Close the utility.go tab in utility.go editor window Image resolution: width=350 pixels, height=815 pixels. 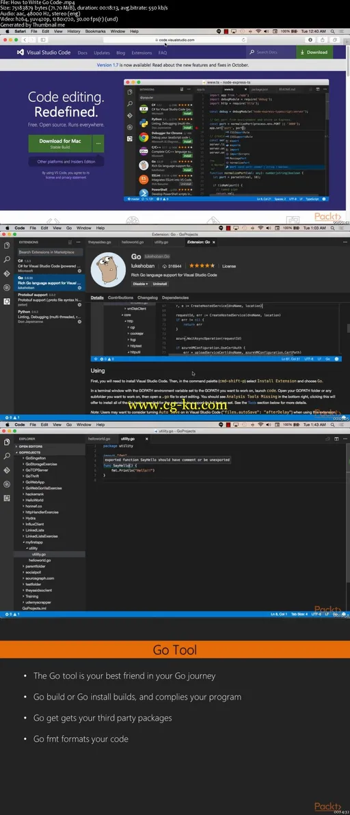[146, 439]
